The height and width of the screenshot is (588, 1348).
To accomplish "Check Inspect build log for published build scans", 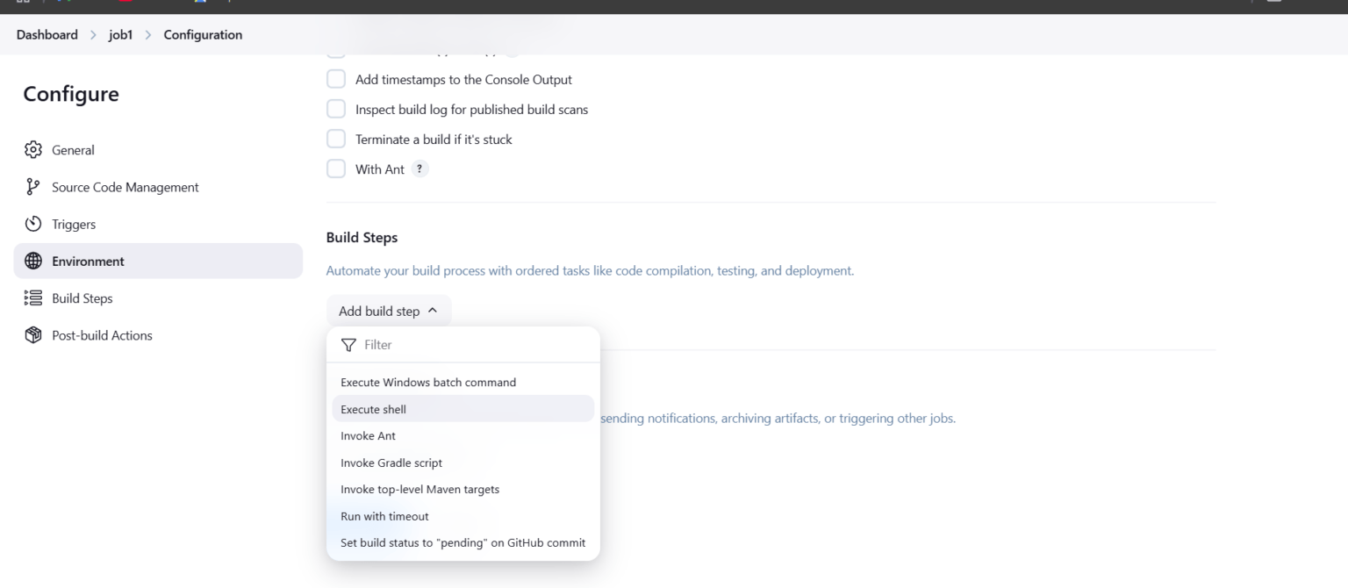I will click(x=335, y=109).
